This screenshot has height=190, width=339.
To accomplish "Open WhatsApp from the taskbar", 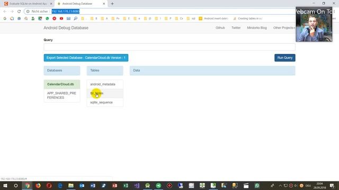I will pos(257,185).
